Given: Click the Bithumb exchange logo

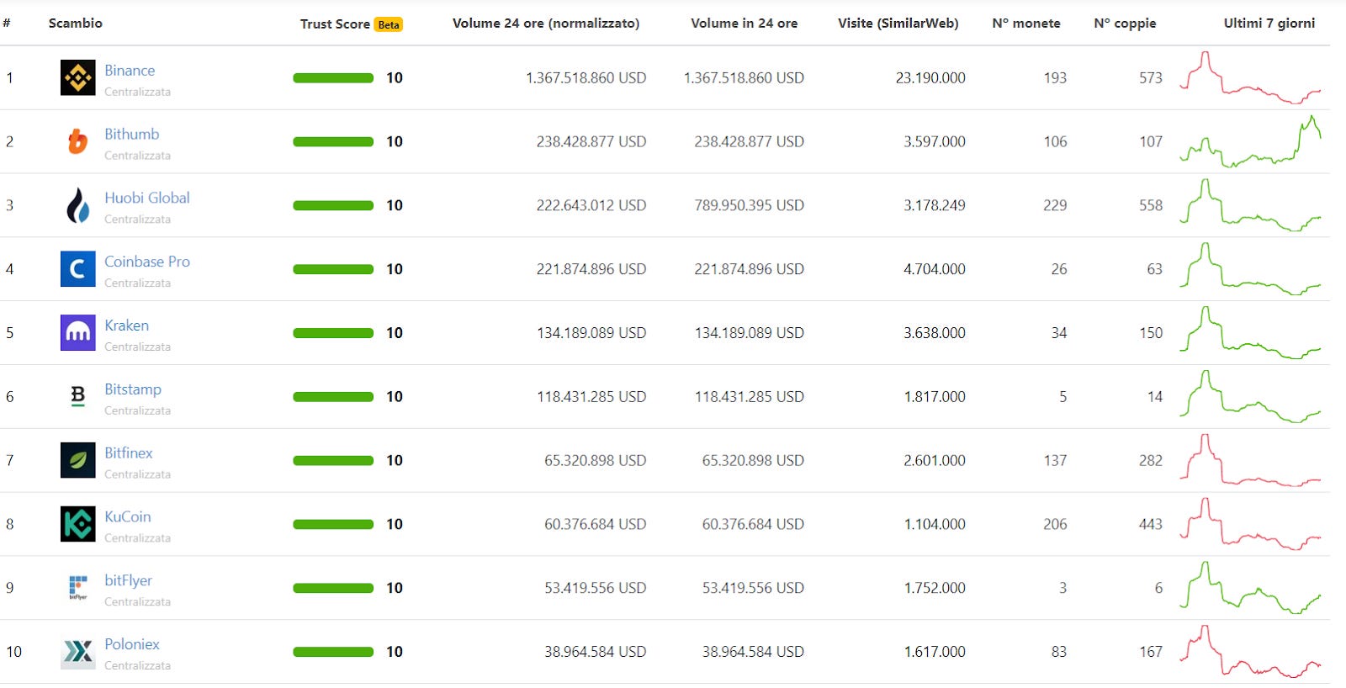Looking at the screenshot, I should [x=78, y=141].
